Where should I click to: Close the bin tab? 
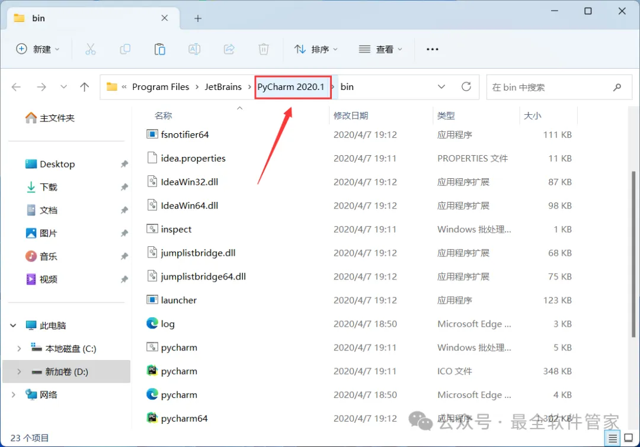pyautogui.click(x=165, y=18)
